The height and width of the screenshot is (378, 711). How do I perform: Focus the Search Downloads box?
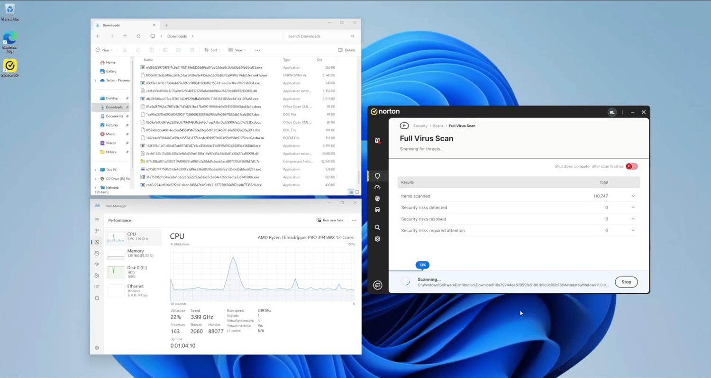pos(320,36)
